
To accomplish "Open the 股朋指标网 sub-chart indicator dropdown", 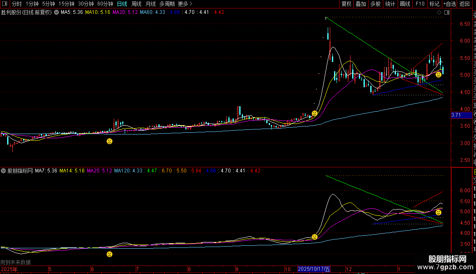I will click(4, 171).
